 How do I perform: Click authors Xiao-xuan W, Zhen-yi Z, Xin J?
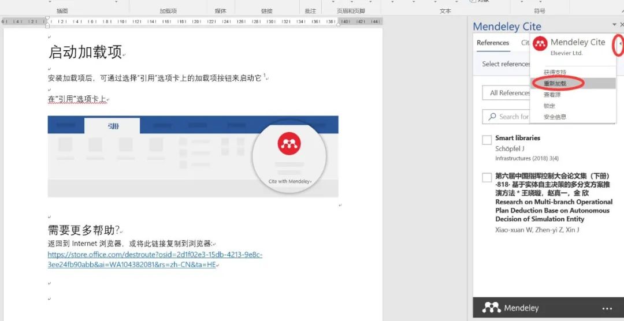tap(537, 230)
